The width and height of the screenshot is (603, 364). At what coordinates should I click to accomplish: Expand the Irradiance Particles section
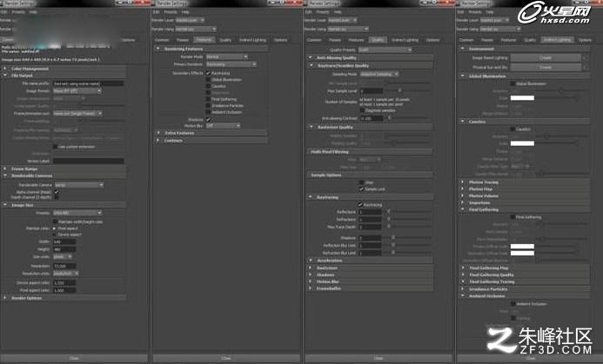pyautogui.click(x=525, y=289)
